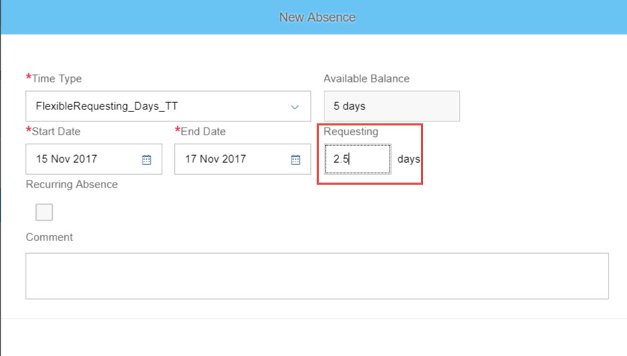
Task: Click the Start Date field label
Action: point(56,131)
